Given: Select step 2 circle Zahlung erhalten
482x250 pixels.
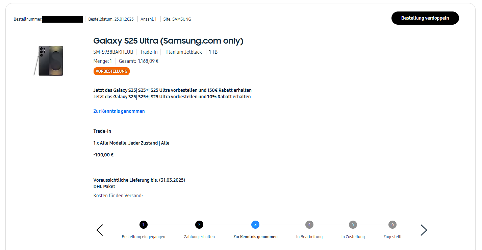Looking at the screenshot, I should [x=199, y=225].
